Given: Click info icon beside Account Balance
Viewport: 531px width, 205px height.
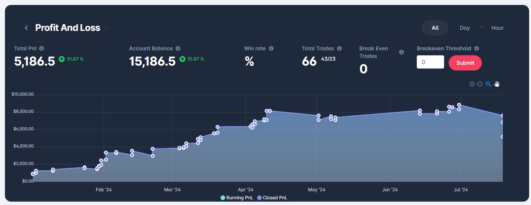Looking at the screenshot, I should [x=178, y=48].
